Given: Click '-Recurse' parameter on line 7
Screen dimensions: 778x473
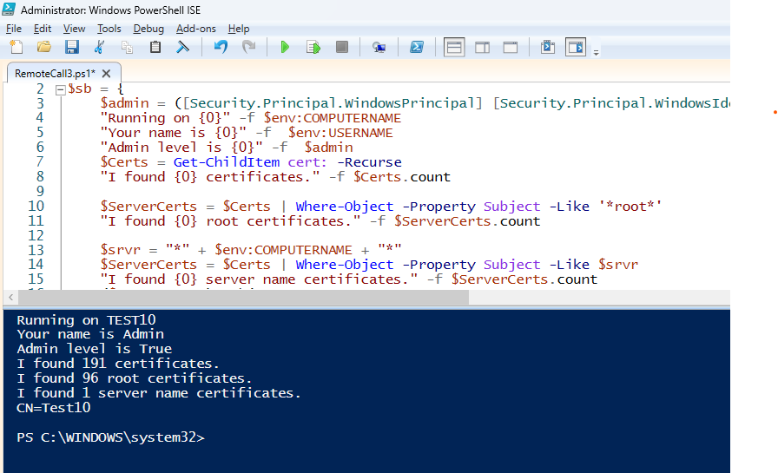Looking at the screenshot, I should pyautogui.click(x=369, y=162).
